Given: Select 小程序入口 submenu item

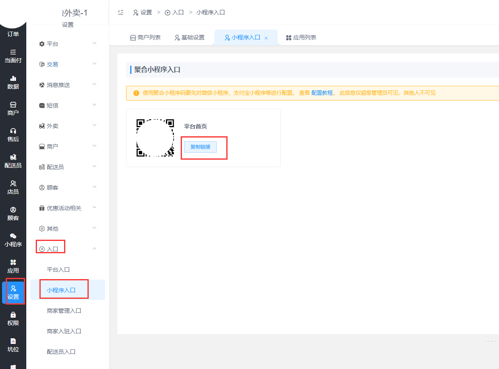Looking at the screenshot, I should point(68,290).
